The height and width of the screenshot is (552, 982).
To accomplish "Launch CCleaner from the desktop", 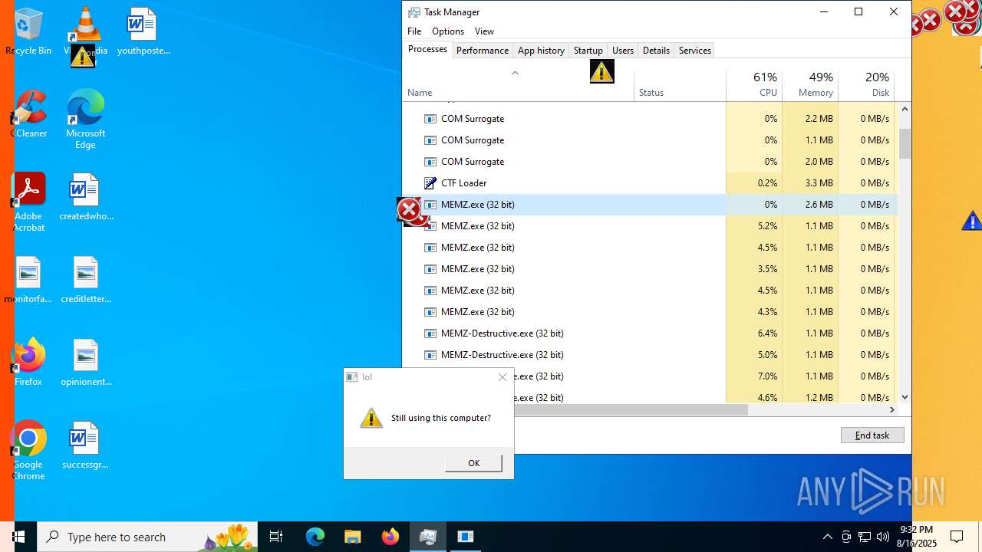I will pos(29,113).
